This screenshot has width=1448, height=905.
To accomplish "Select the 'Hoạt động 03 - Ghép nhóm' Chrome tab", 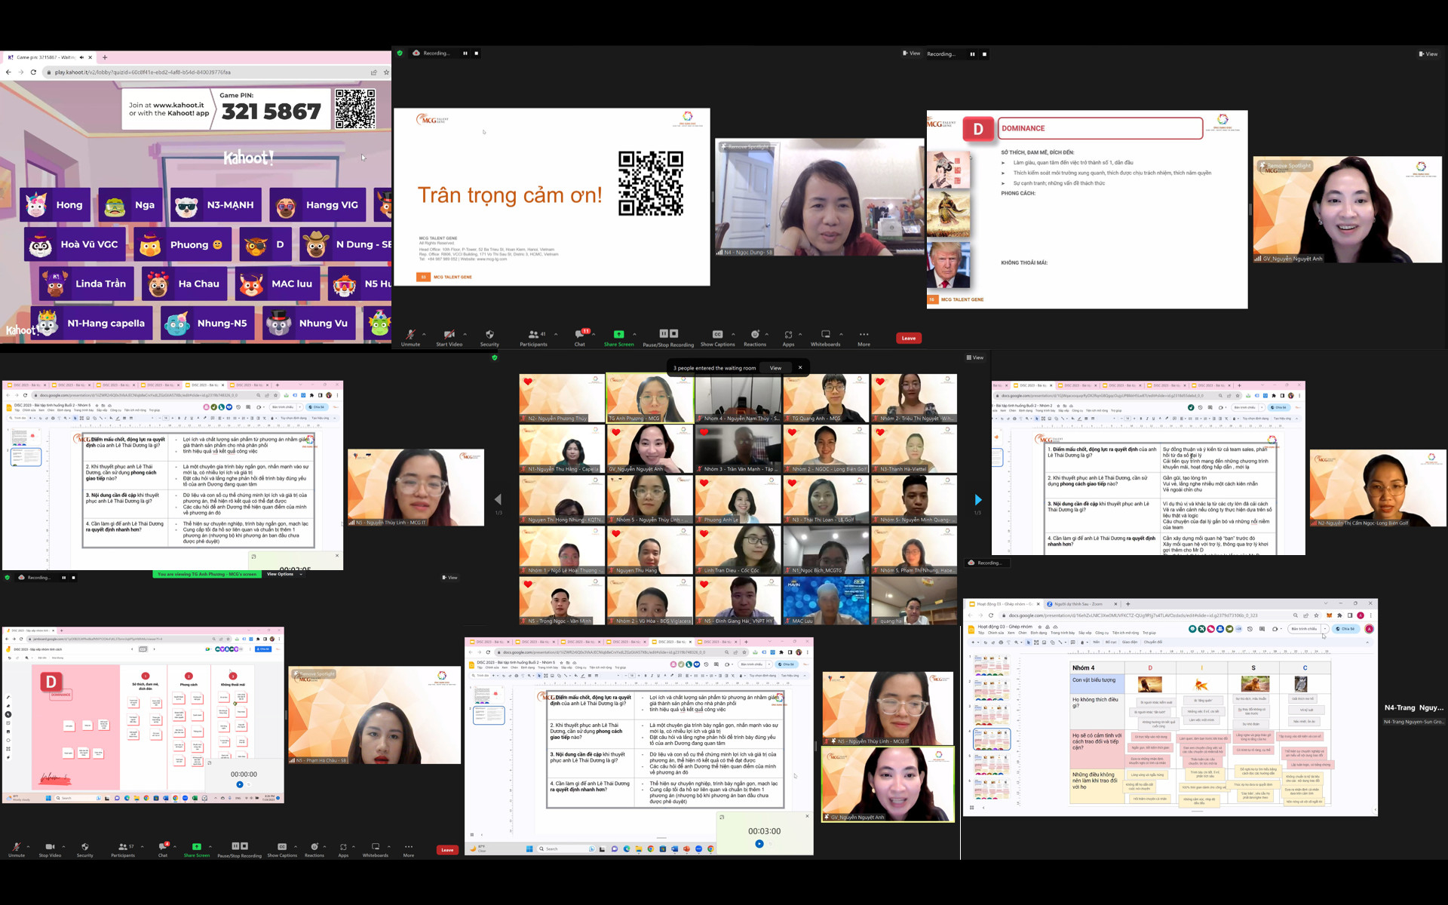I will [1003, 604].
